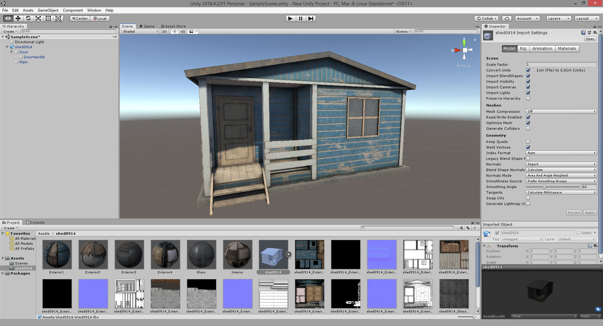Enable Generate Colliders checkbox
Screen dimensions: 603x326
(528, 129)
